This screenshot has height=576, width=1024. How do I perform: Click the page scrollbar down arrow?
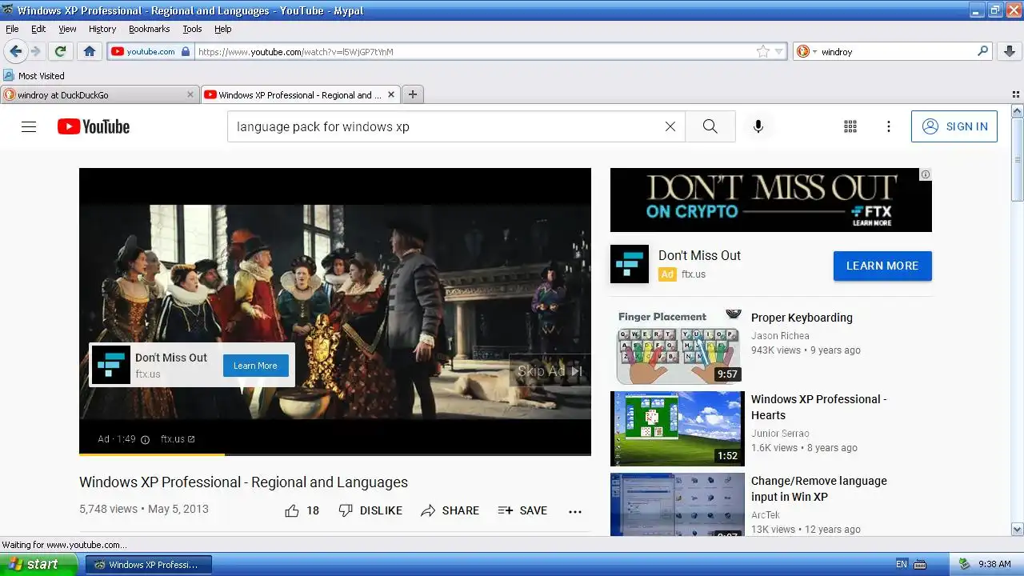1017,529
